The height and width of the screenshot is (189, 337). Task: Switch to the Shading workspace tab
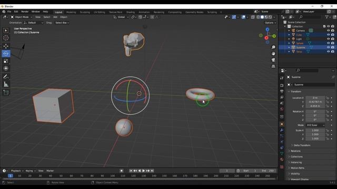tap(131, 12)
